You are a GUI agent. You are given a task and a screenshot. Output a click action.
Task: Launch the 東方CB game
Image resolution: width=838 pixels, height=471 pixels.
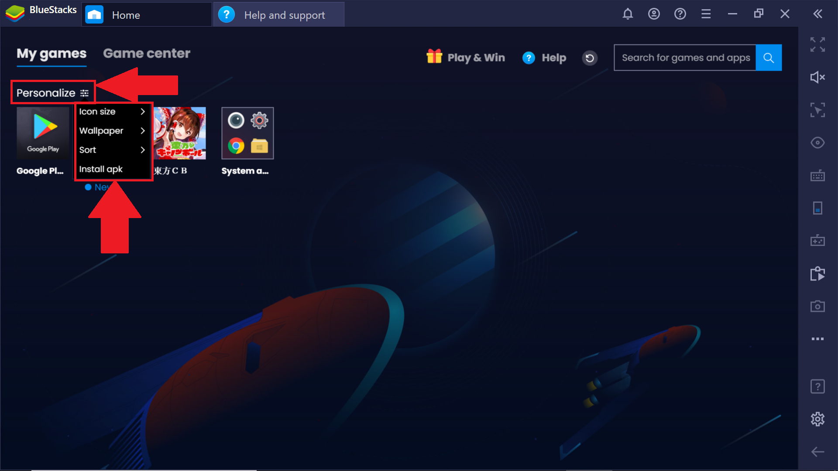tap(180, 133)
